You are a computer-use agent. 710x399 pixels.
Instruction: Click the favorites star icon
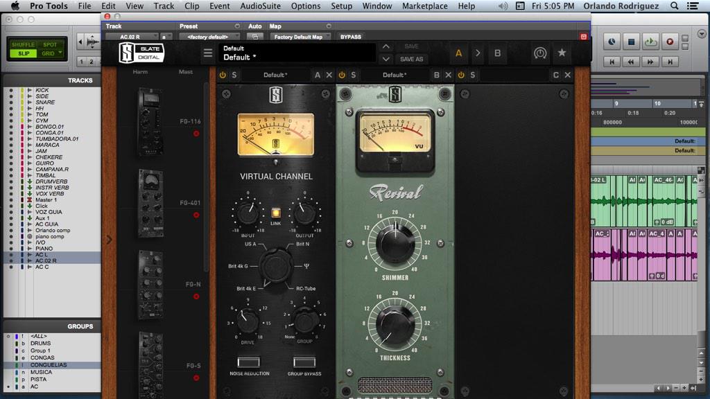point(562,53)
